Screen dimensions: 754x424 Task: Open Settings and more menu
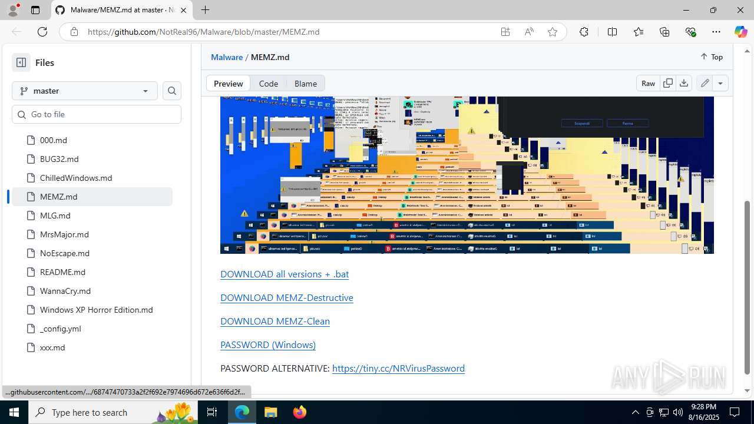(x=716, y=32)
